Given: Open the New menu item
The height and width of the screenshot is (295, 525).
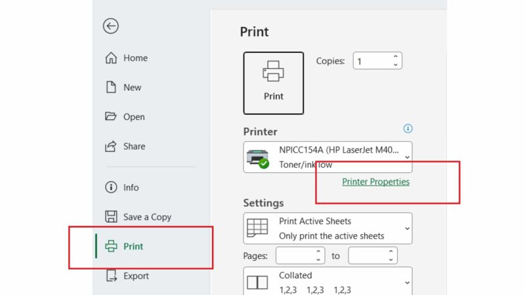Looking at the screenshot, I should pyautogui.click(x=133, y=87).
